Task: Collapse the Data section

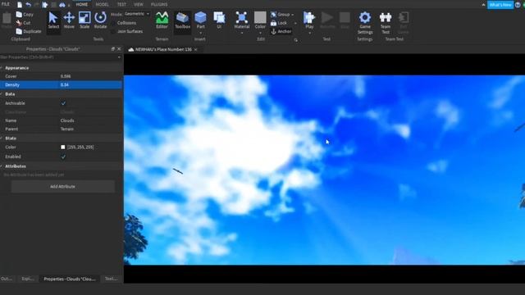Action: point(2,94)
